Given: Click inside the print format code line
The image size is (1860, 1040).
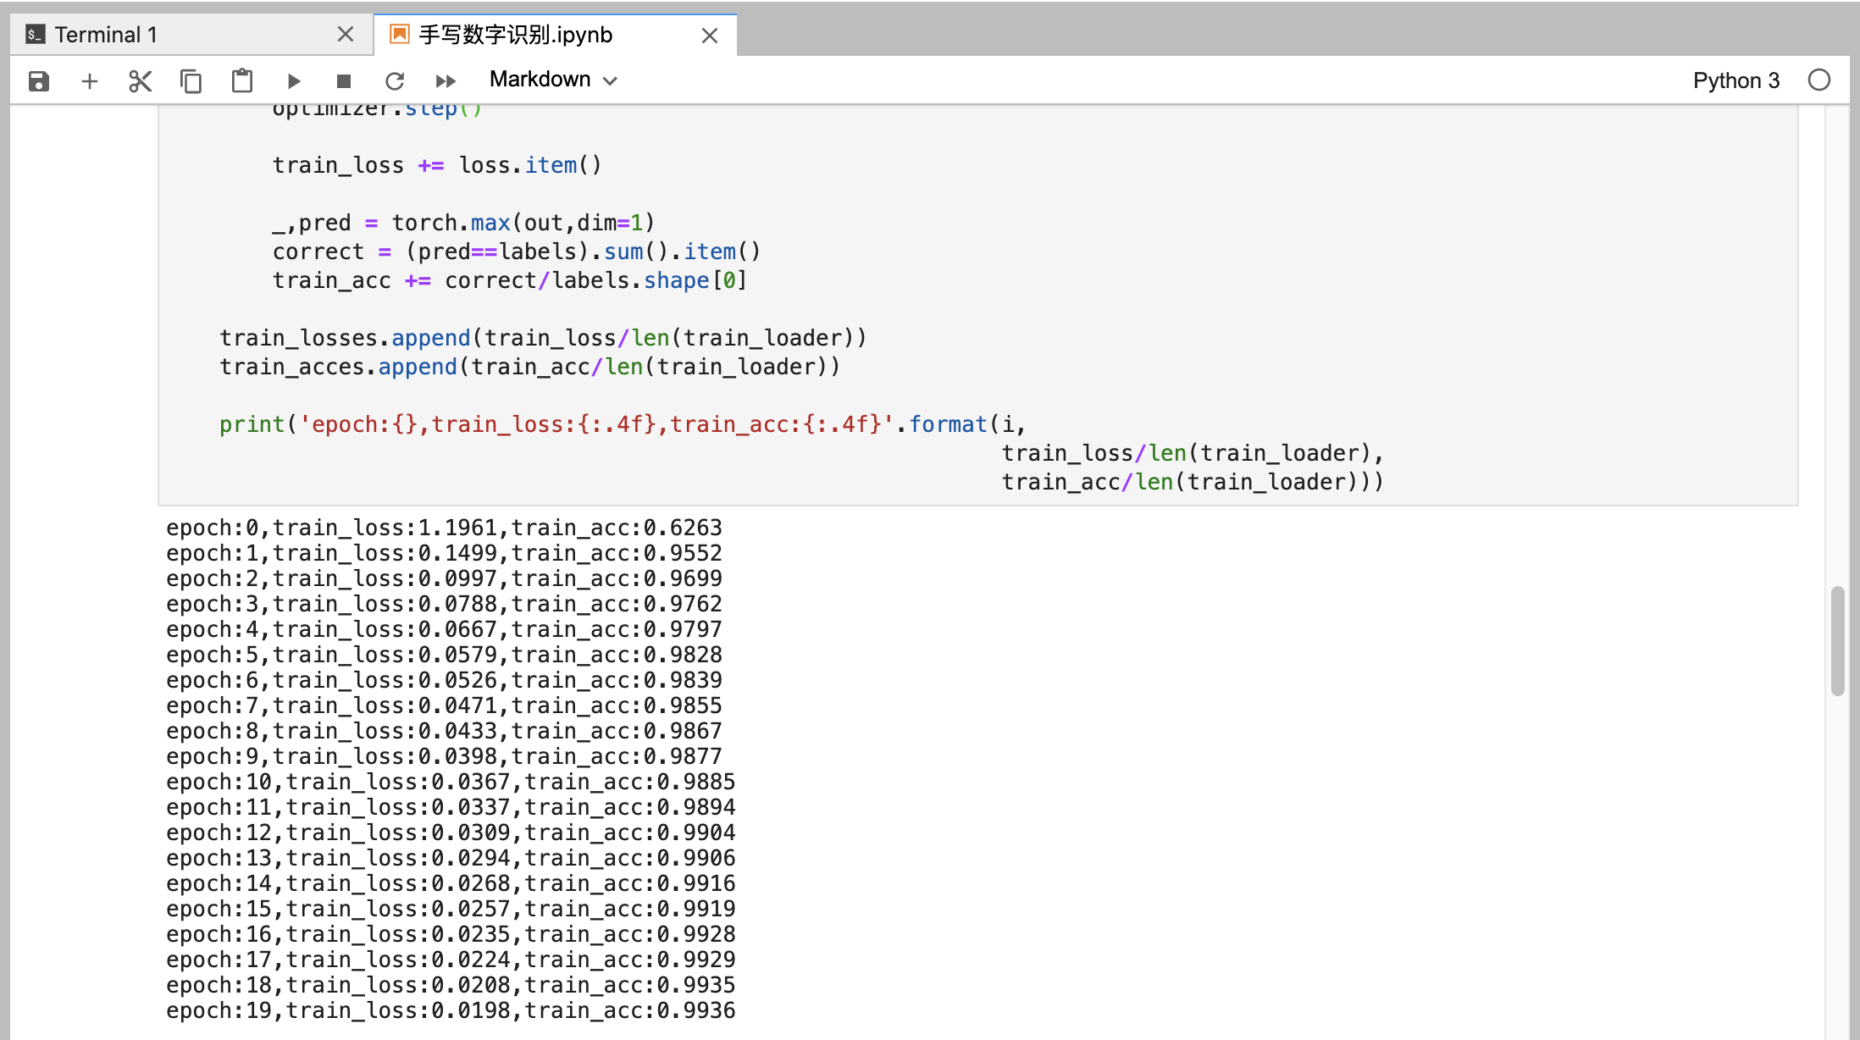Looking at the screenshot, I should pos(622,424).
